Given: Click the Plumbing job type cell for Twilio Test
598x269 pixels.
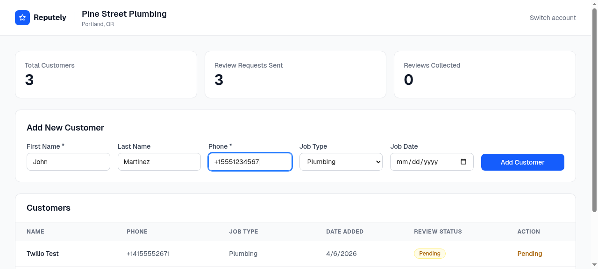Looking at the screenshot, I should [x=243, y=254].
